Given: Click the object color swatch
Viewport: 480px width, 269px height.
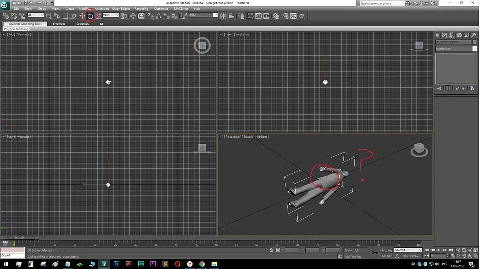Looking at the screenshot, I should pyautogui.click(x=474, y=42).
